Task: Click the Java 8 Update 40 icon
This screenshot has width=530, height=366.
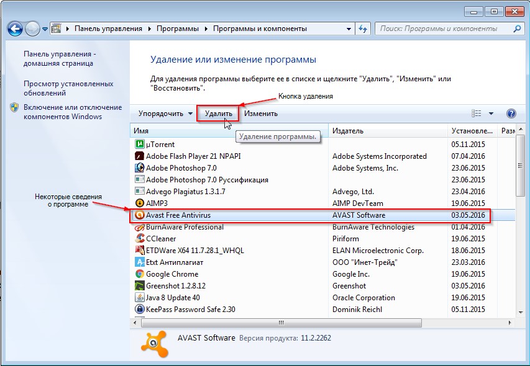Action: point(140,298)
